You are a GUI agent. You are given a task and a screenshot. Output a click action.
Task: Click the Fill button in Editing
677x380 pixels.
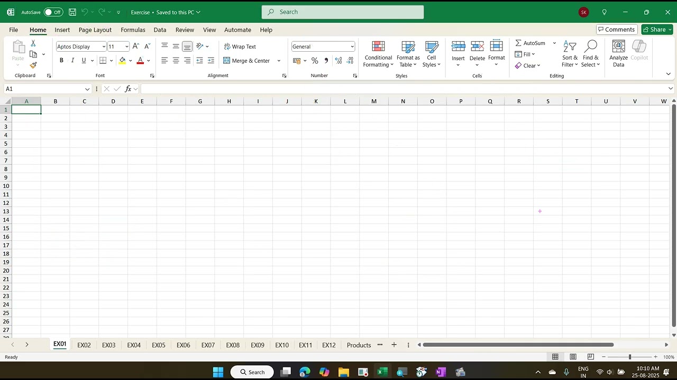pyautogui.click(x=525, y=54)
